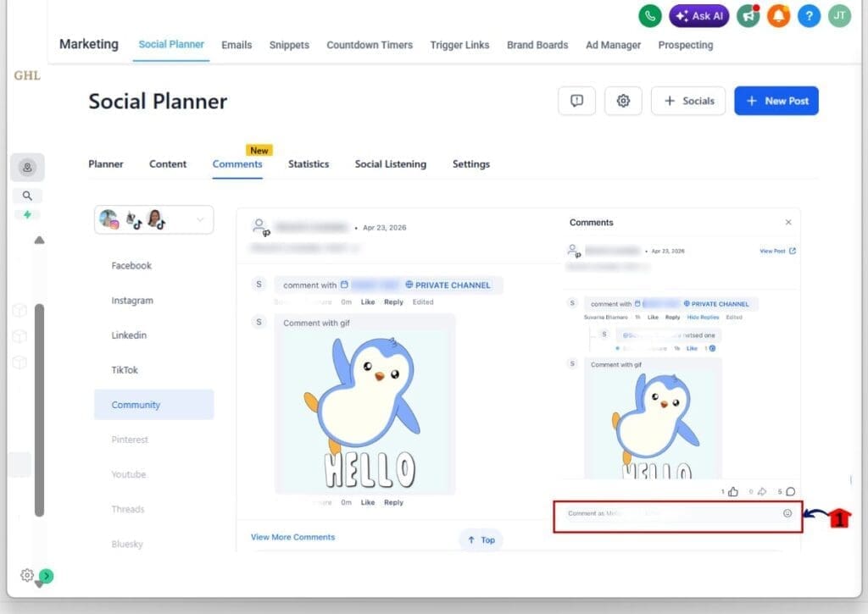Open the megaphone announcements icon

[x=748, y=15]
